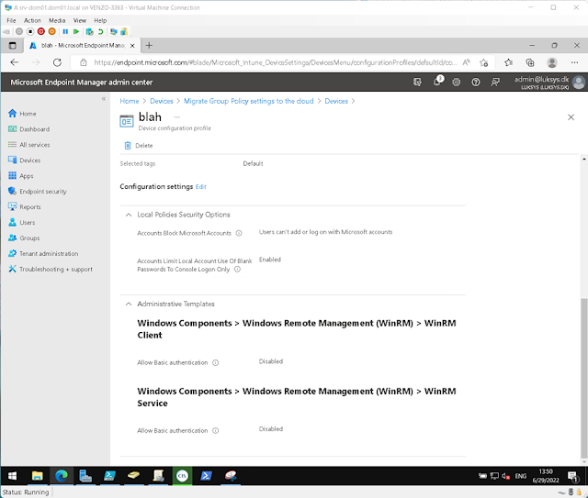The height and width of the screenshot is (498, 588).
Task: Open Devices in left navigation
Action: (x=29, y=160)
